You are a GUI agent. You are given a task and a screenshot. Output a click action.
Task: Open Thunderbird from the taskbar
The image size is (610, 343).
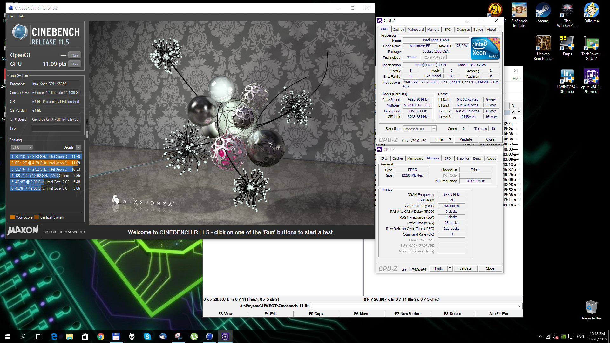(x=163, y=337)
